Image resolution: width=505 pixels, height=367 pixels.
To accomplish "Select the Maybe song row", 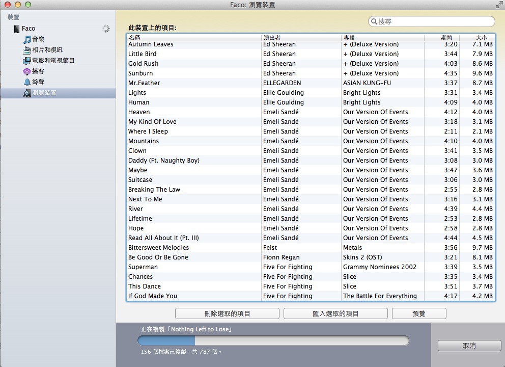I will point(311,170).
